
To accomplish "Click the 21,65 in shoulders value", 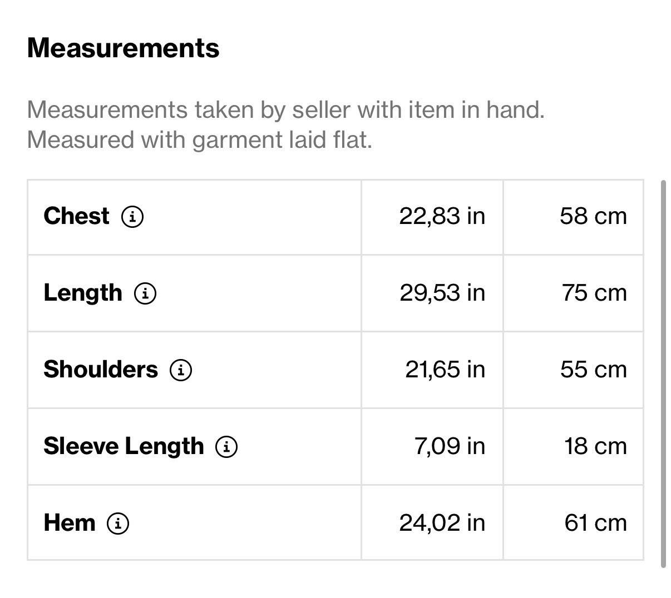I will (x=445, y=370).
